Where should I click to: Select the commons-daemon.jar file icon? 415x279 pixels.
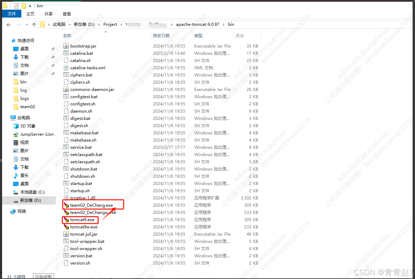(66, 89)
